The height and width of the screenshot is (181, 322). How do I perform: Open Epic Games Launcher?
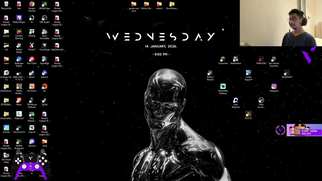[274, 62]
